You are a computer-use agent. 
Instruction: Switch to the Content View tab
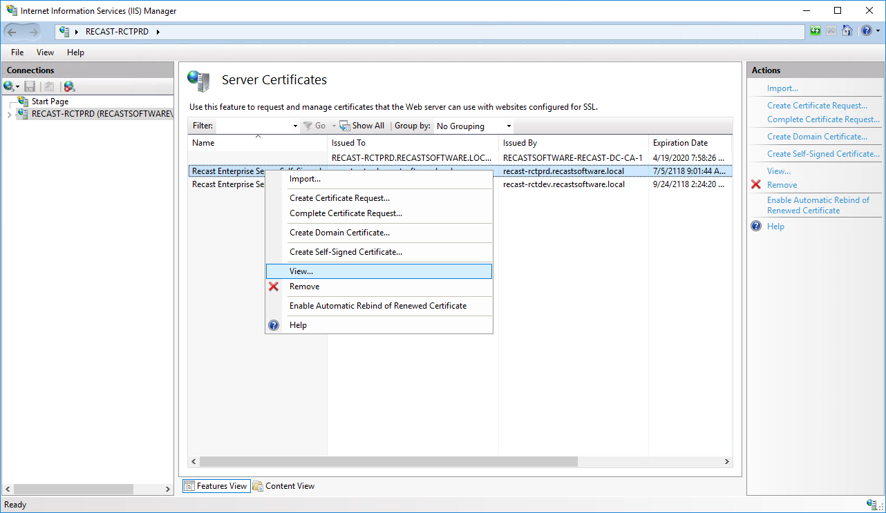tap(283, 486)
